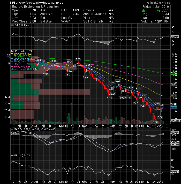Click the green up-triangle change indicator
Image resolution: width=181 pixels, height=184 pixels.
pyautogui.click(x=144, y=10)
